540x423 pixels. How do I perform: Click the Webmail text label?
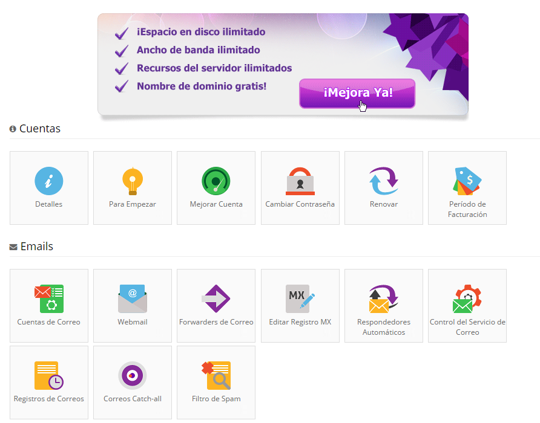pos(133,322)
